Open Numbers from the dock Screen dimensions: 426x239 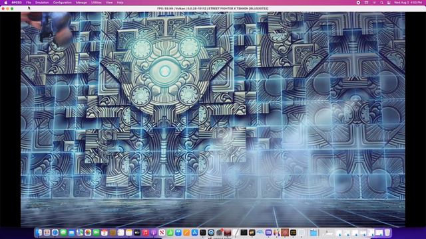click(170, 232)
